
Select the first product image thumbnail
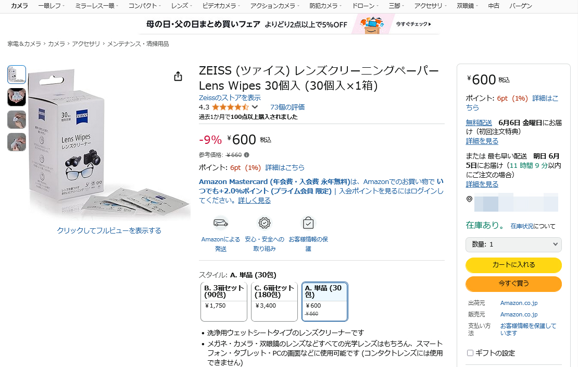point(17,75)
